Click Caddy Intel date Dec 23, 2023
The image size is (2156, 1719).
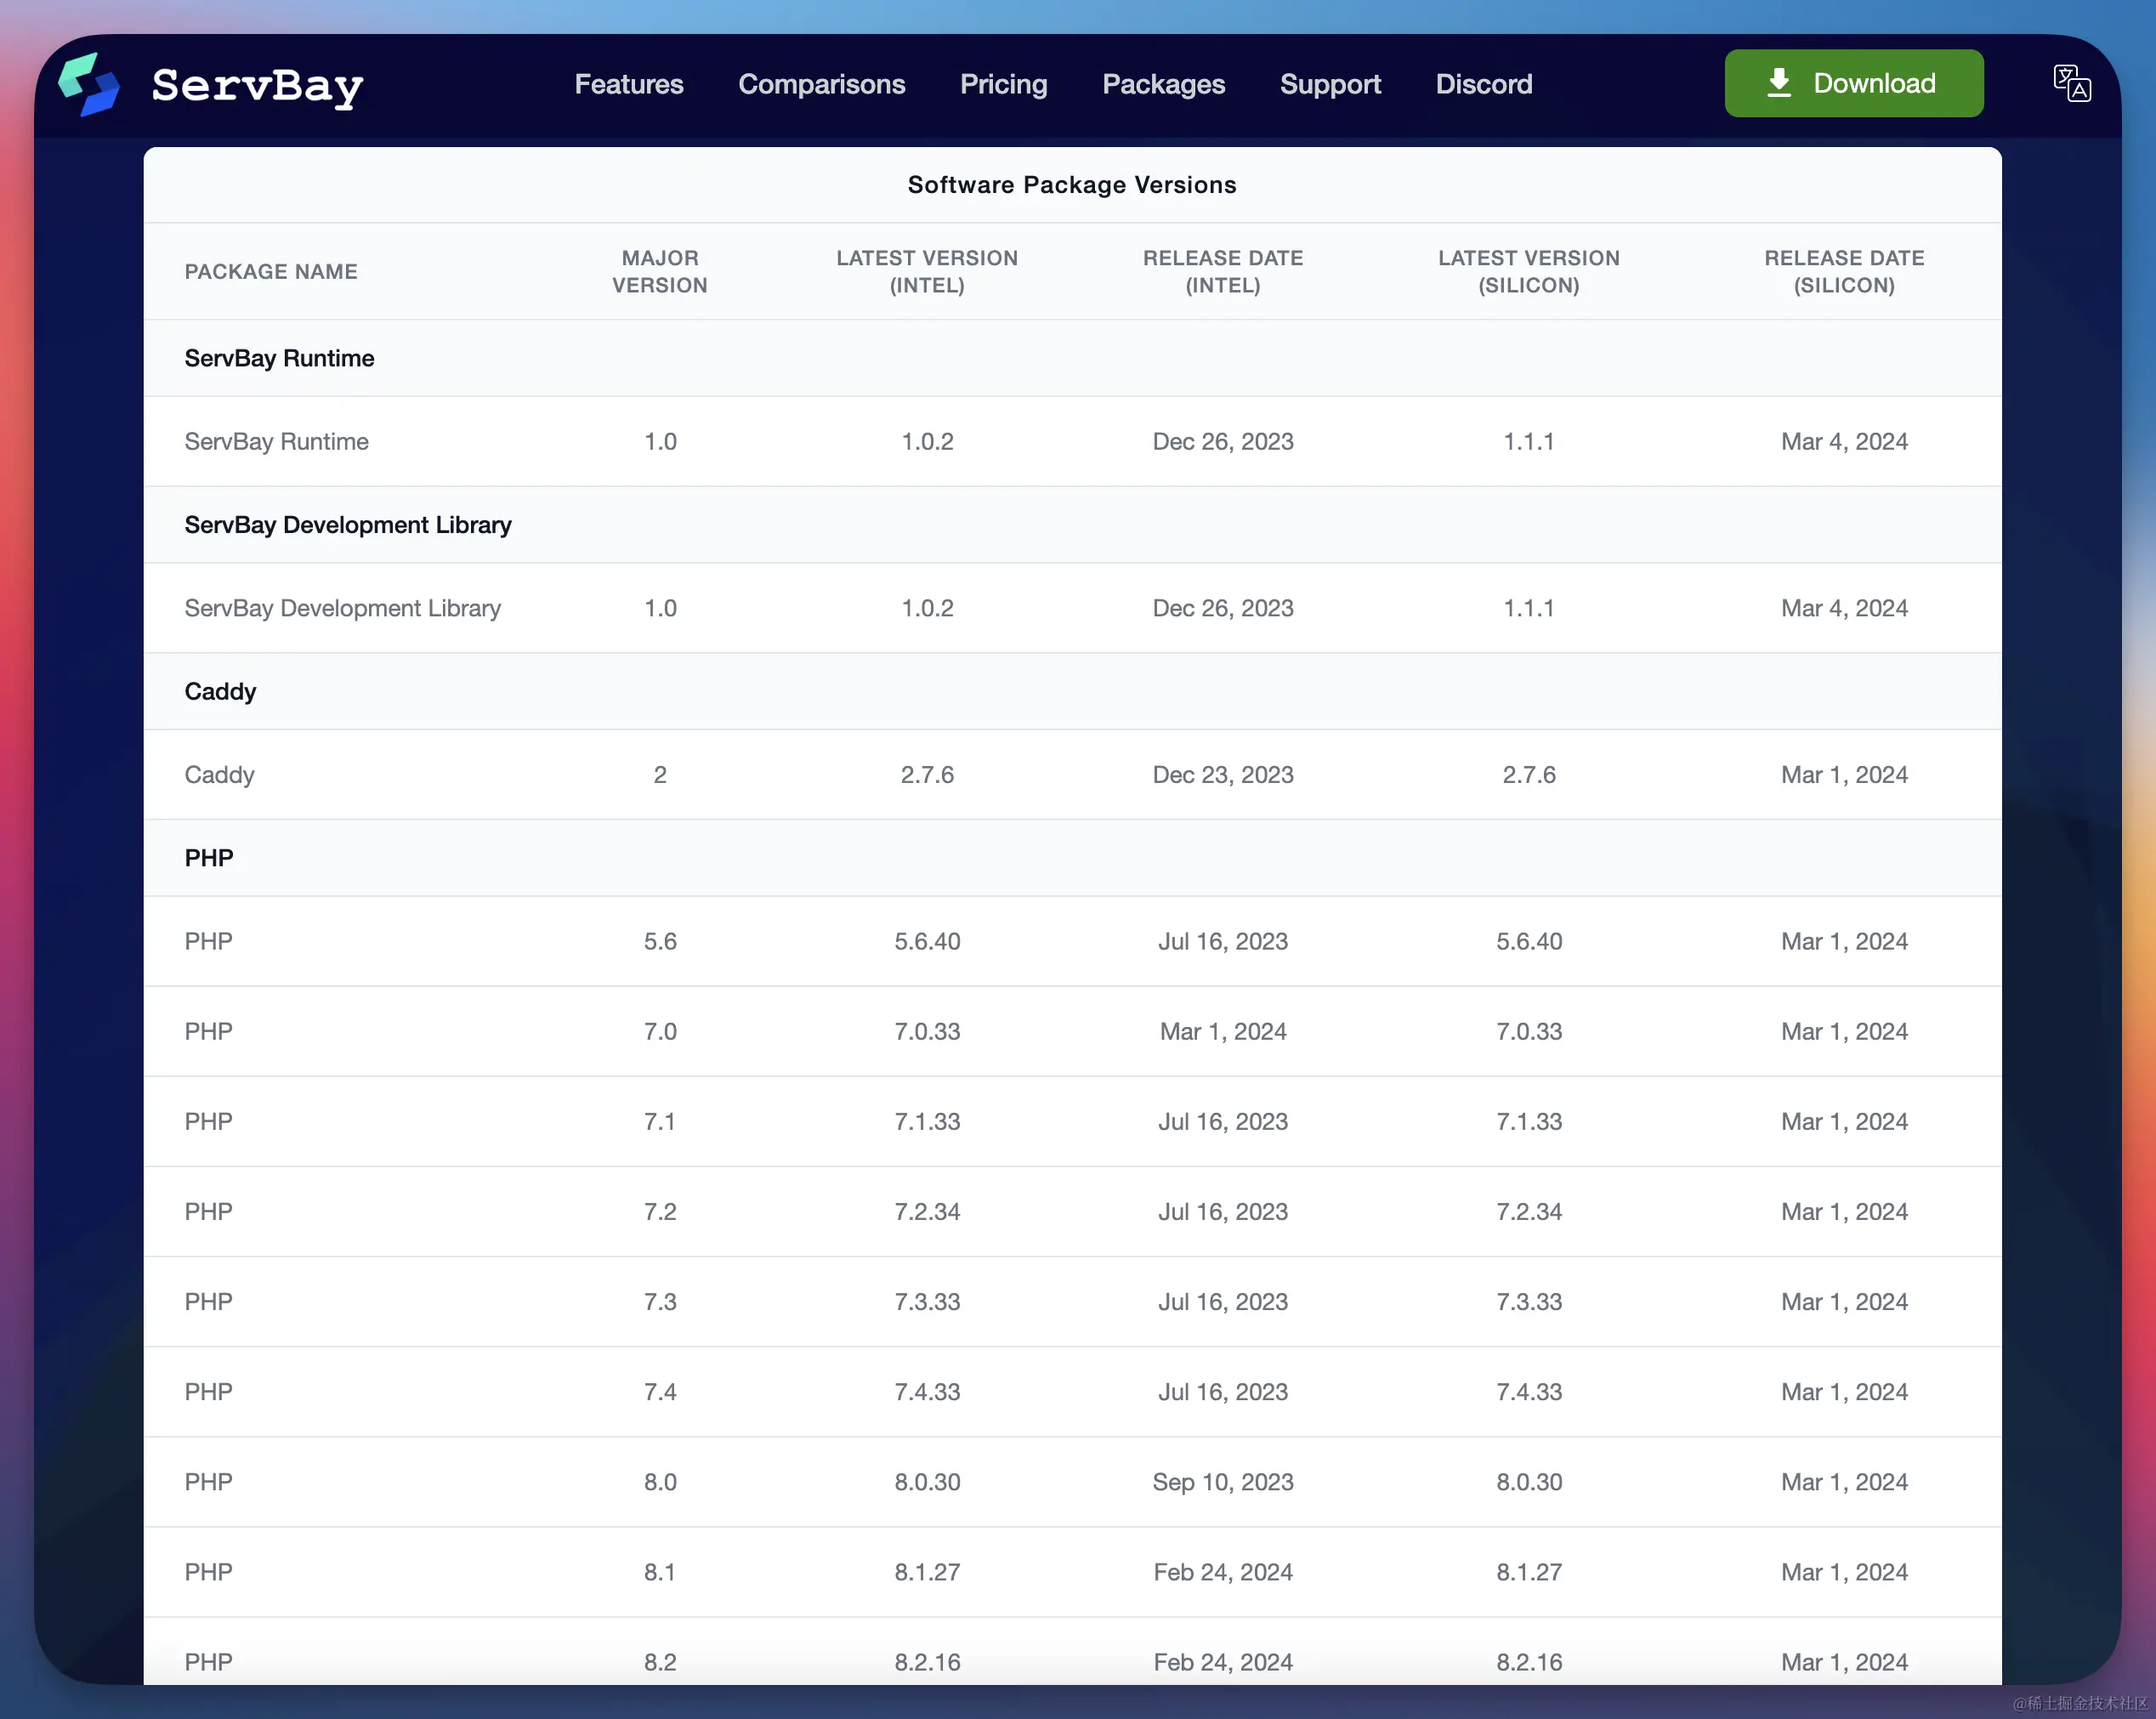(1223, 775)
